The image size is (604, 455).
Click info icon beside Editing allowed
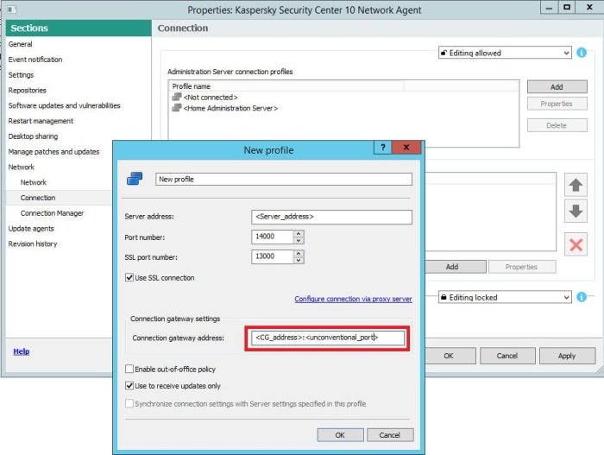click(x=582, y=53)
